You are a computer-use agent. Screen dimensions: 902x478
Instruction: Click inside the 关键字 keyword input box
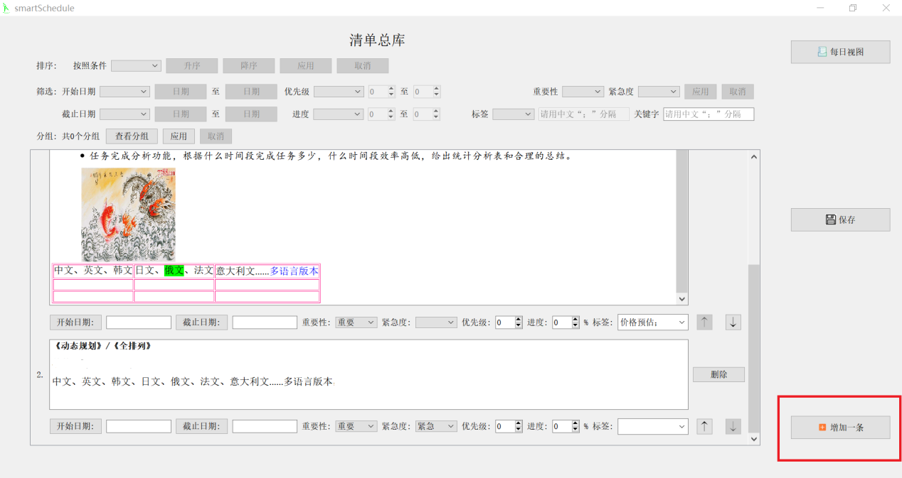[x=709, y=114]
